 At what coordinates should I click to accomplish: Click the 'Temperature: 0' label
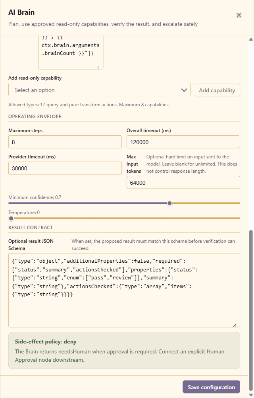coord(24,213)
